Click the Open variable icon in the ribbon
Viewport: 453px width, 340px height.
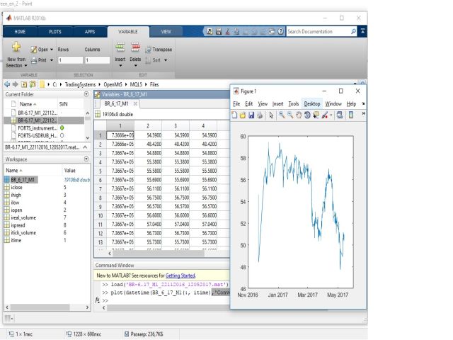(x=34, y=50)
